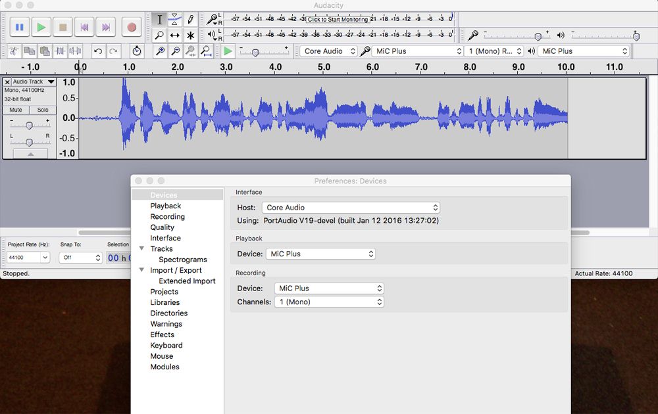Click the playback volume slider in mixer toolbar

tap(605, 36)
